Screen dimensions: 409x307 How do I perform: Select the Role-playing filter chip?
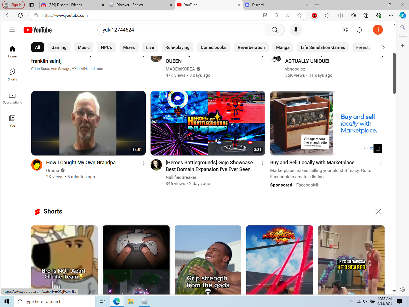[x=178, y=47]
